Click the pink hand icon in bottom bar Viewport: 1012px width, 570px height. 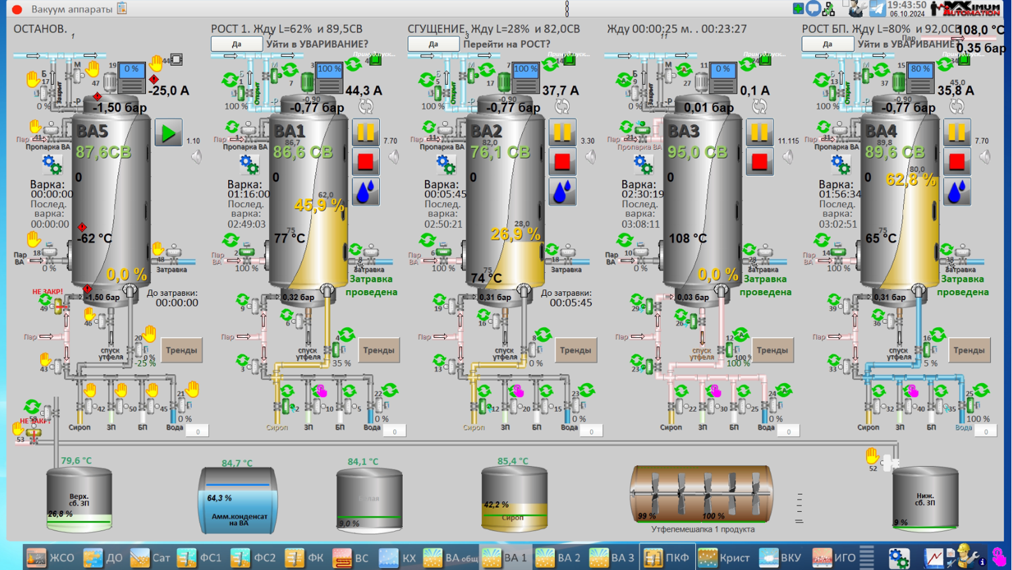tap(999, 558)
